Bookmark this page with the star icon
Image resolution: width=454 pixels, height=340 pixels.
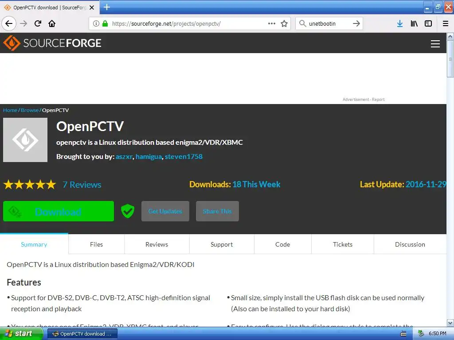click(284, 23)
